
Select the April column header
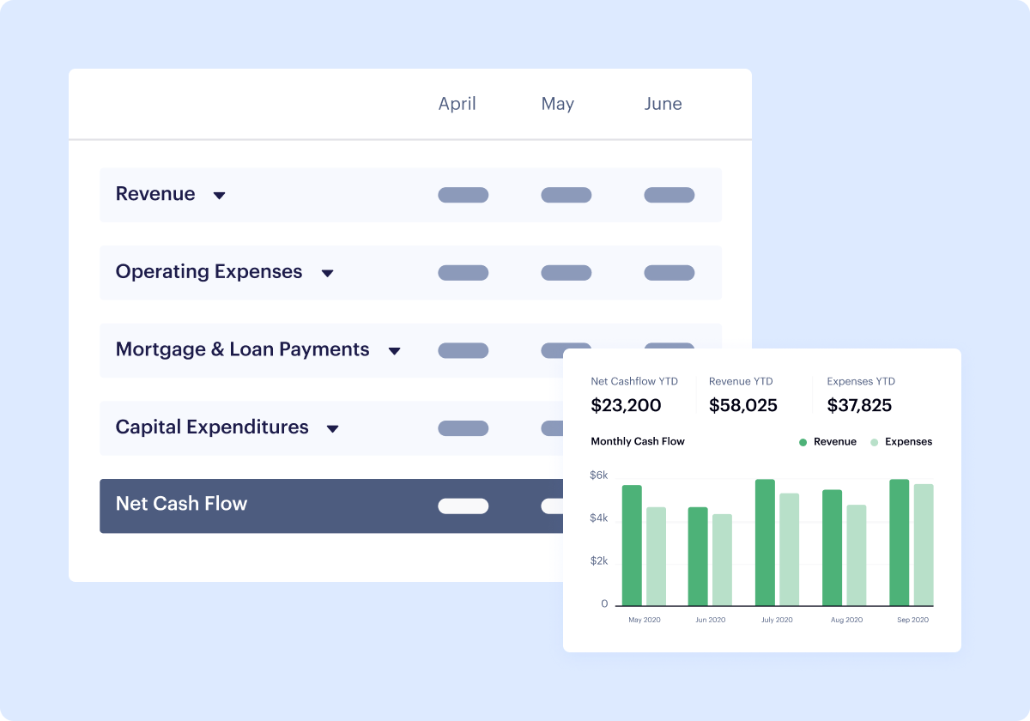click(x=457, y=104)
